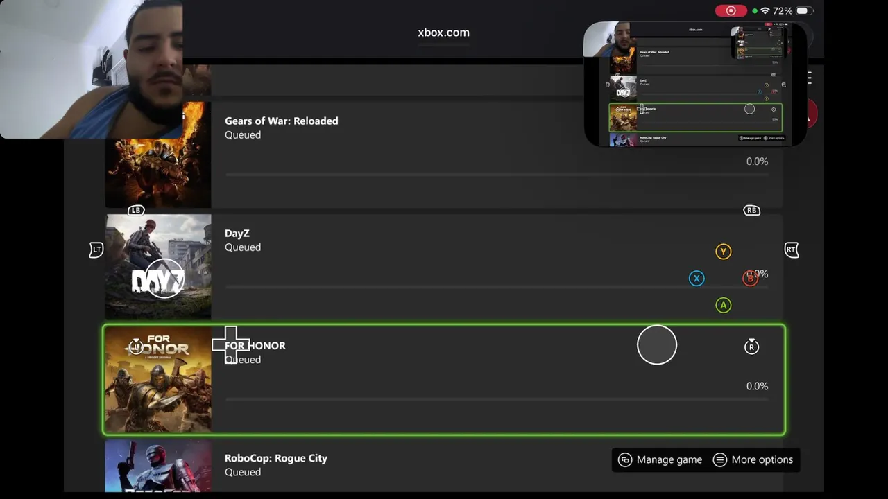Image resolution: width=888 pixels, height=499 pixels.
Task: Tap the LT trigger touch control
Action: pyautogui.click(x=96, y=249)
